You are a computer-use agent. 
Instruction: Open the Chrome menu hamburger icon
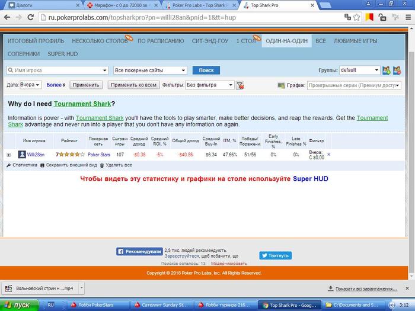(408, 17)
